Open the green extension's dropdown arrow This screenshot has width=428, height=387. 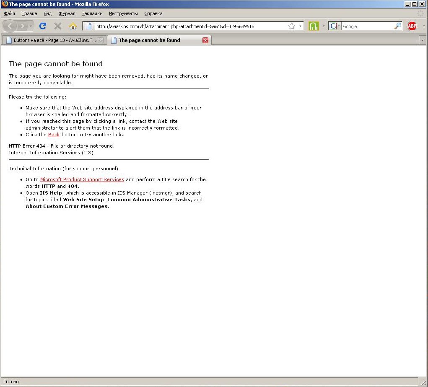coord(324,26)
